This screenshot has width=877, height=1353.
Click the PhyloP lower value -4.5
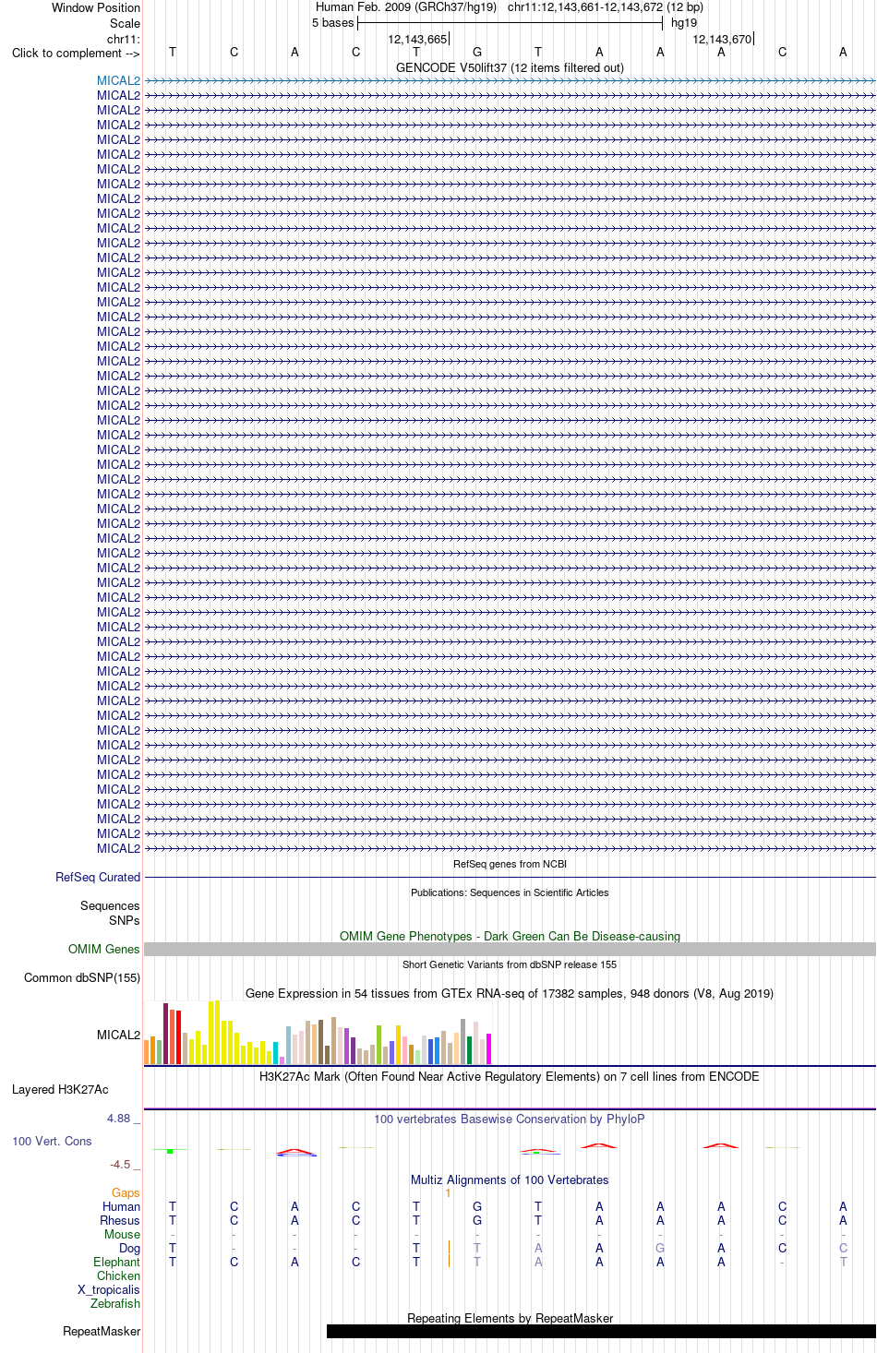point(120,1164)
